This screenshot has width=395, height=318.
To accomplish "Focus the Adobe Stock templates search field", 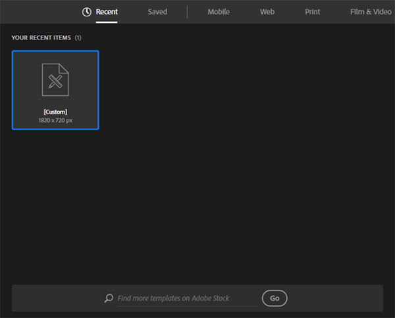I will (x=188, y=298).
